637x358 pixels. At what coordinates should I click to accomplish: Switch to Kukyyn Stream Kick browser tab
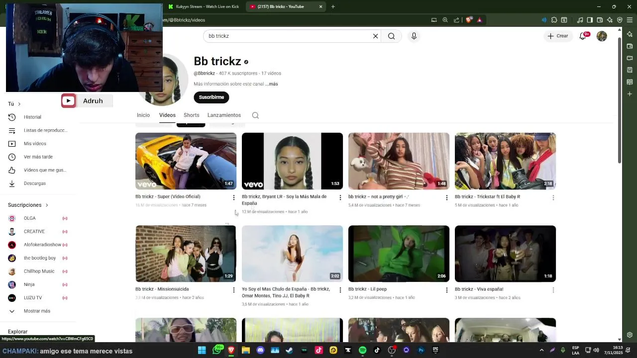tap(205, 6)
